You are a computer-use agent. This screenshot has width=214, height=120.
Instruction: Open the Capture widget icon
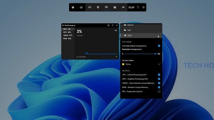pyautogui.click(x=98, y=7)
